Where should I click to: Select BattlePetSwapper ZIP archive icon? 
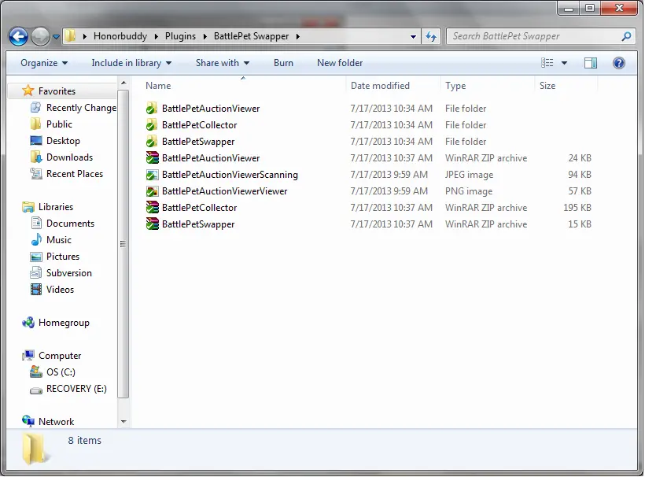pos(152,224)
